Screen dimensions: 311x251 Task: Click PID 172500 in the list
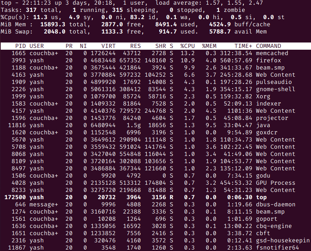[15, 197]
